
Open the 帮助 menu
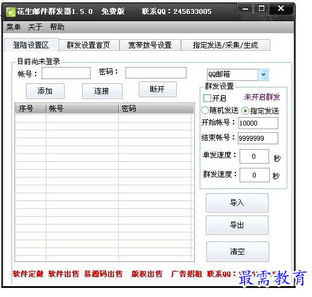(57, 27)
